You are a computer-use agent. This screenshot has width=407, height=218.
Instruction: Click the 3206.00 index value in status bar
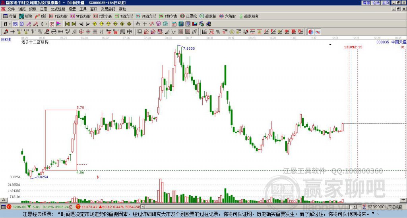(19, 207)
